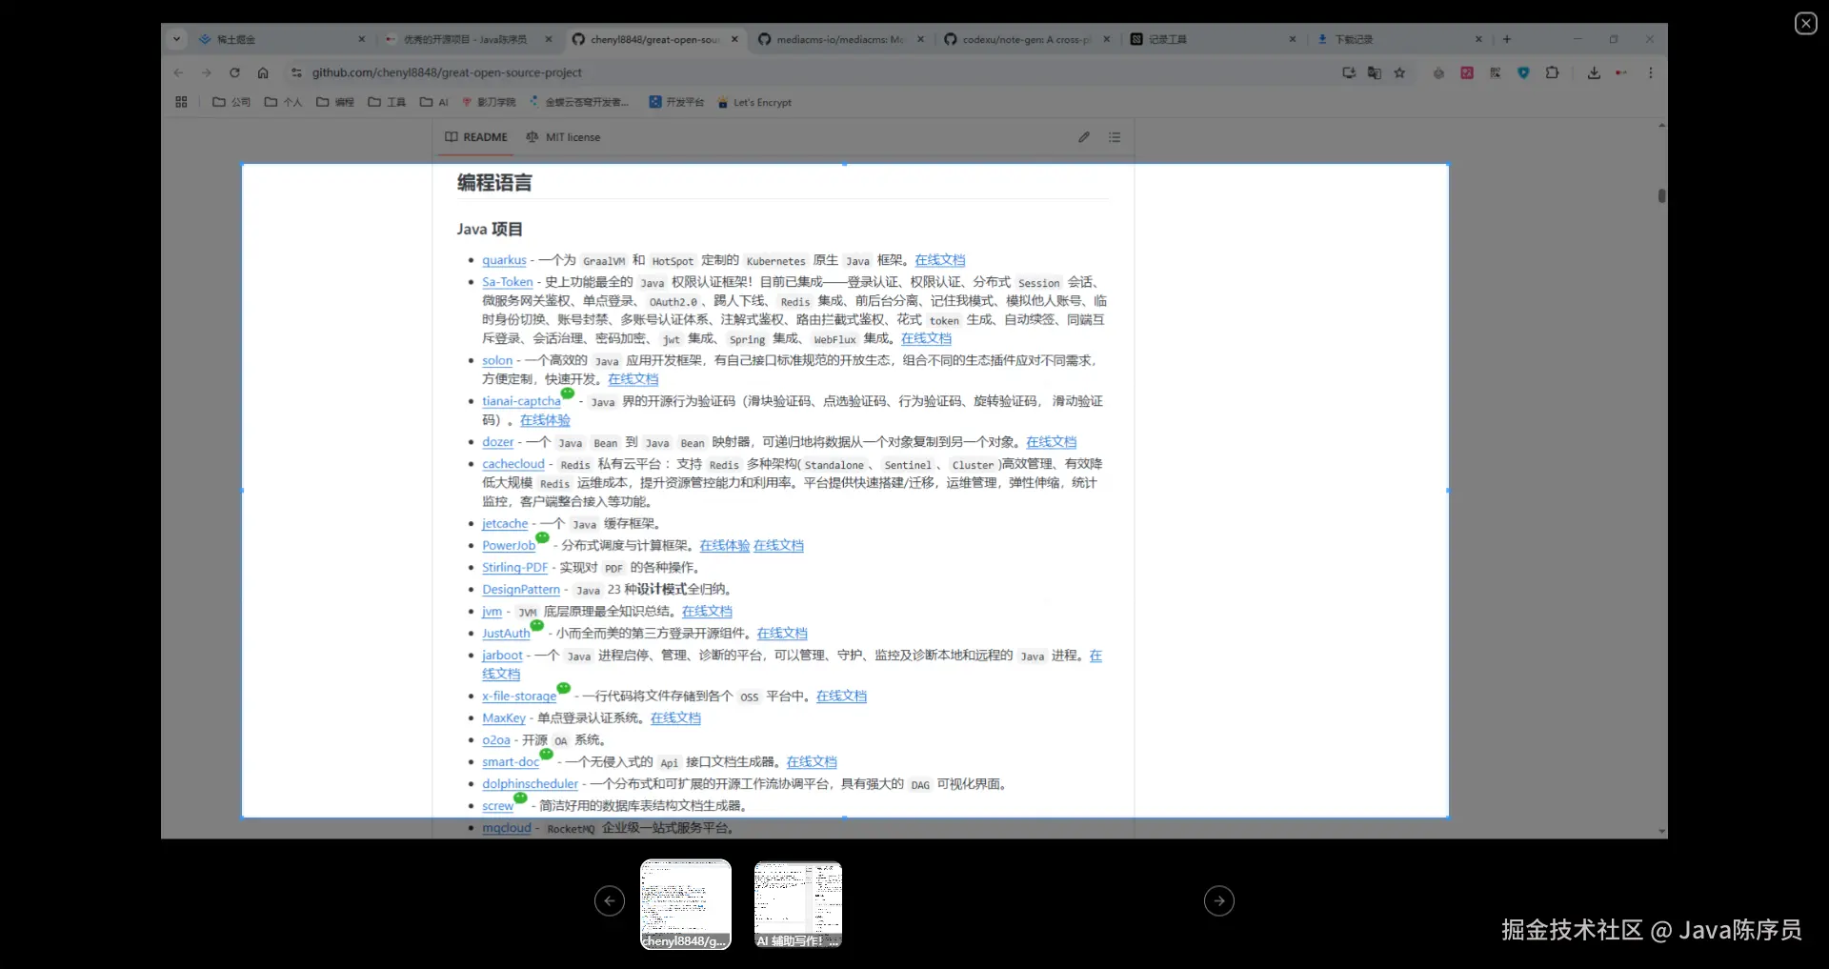
Task: Open the Let's Encrypt bookmark
Action: pos(754,102)
